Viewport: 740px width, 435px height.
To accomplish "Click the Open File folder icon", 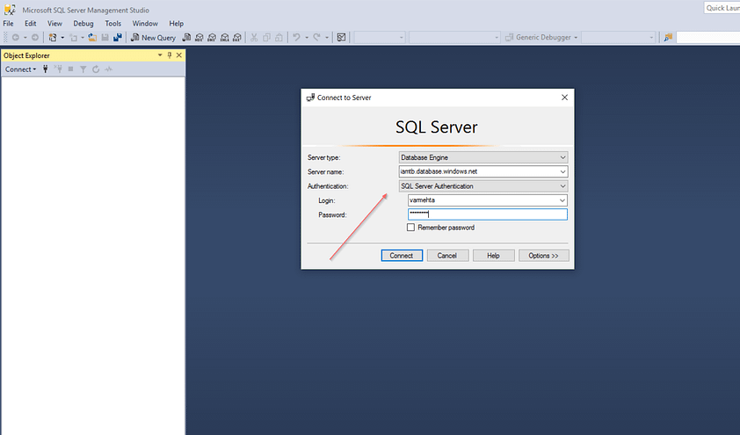I will 92,38.
